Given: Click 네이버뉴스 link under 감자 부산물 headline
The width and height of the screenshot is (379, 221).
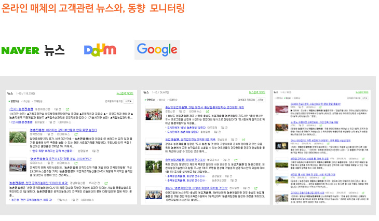Looking at the screenshot, I should point(63,134).
